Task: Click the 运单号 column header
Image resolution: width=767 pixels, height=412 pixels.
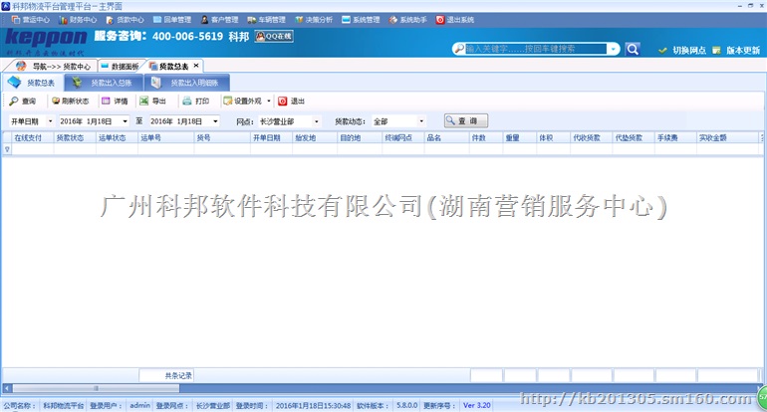Action: pos(166,137)
